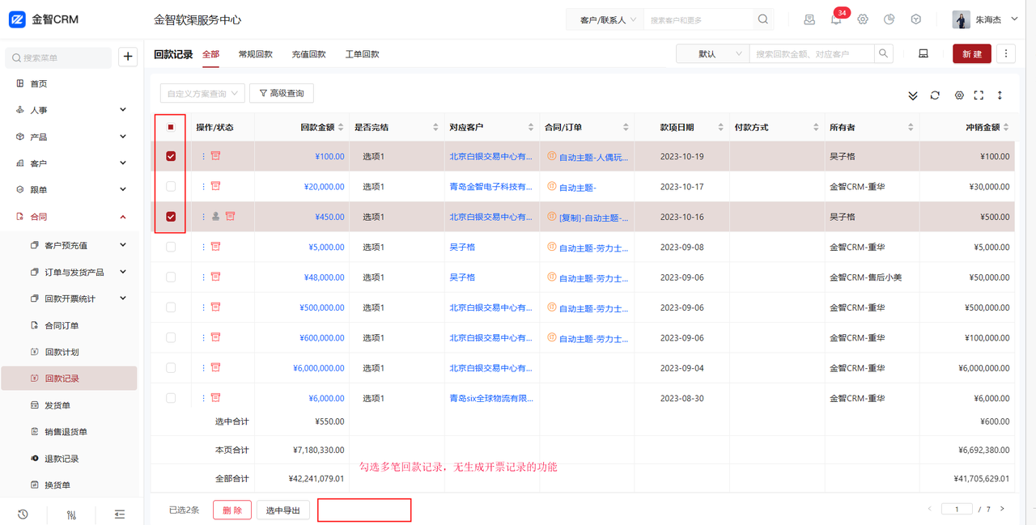Screen dimensions: 1036x525
Task: Check the ¥600,000.00 row checkbox
Action: (x=171, y=337)
